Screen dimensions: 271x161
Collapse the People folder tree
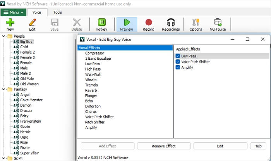pos(3,36)
